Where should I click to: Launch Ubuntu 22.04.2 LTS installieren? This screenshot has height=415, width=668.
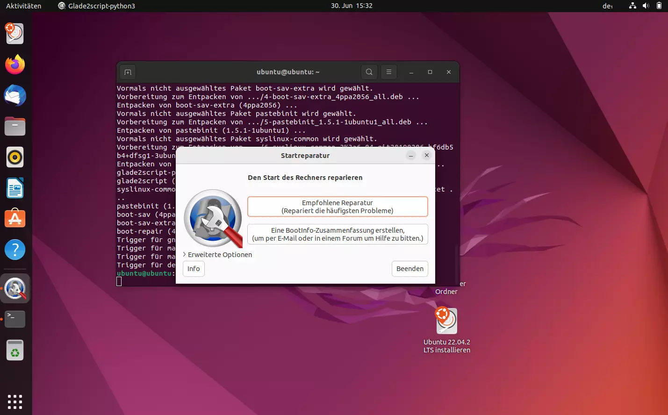tap(446, 321)
